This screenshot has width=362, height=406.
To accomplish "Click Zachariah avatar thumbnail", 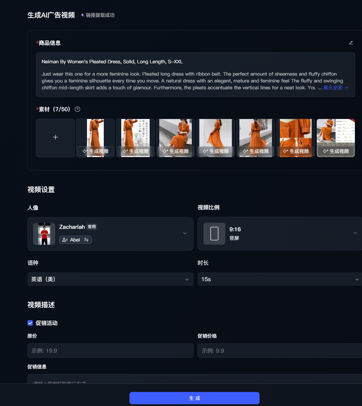I will coord(44,234).
